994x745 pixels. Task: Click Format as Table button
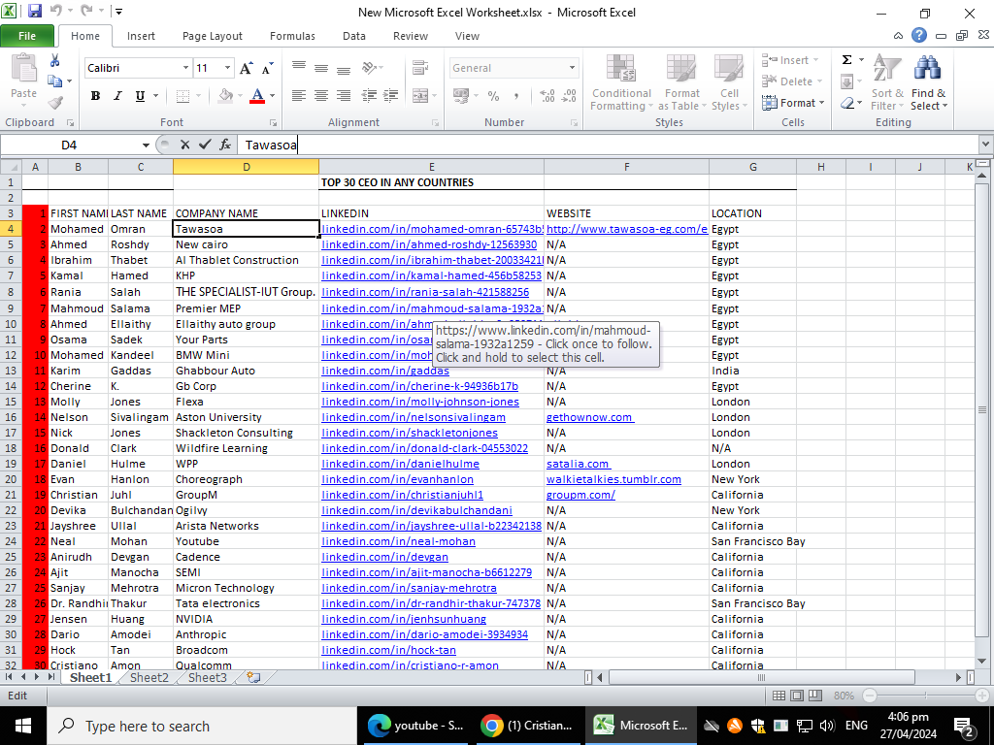pos(682,83)
